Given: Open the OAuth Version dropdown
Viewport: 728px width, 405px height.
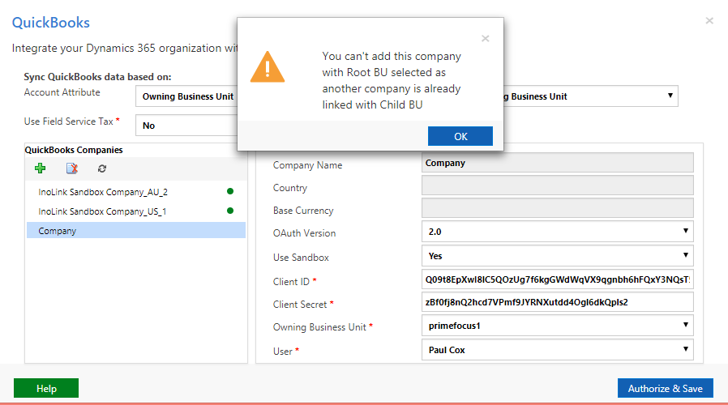Looking at the screenshot, I should point(557,232).
